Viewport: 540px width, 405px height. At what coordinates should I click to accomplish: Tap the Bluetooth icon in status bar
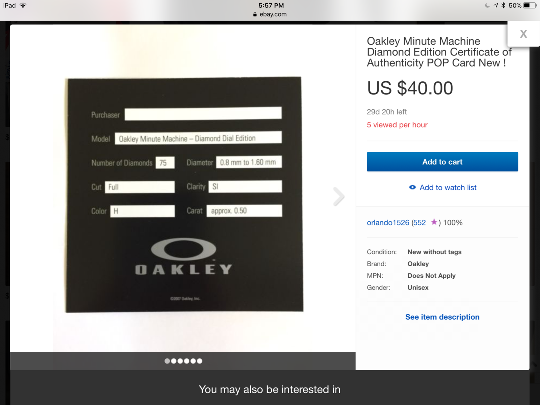[503, 5]
